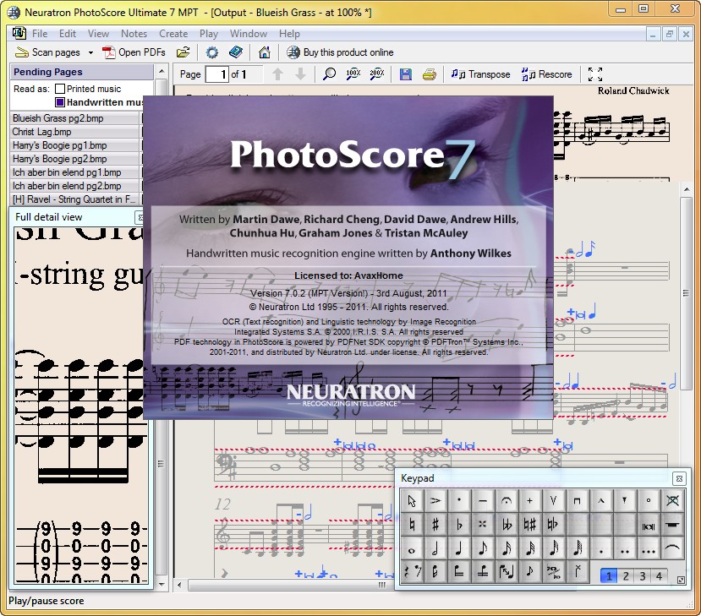Apply accent mark from Keypad
The width and height of the screenshot is (701, 616).
click(435, 501)
